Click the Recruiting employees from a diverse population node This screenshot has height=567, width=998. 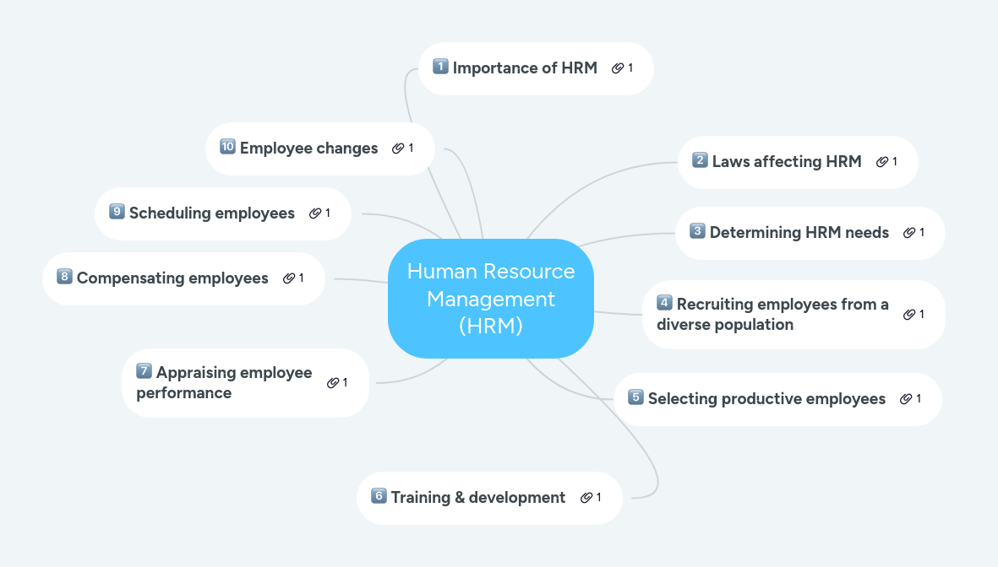pyautogui.click(x=773, y=314)
